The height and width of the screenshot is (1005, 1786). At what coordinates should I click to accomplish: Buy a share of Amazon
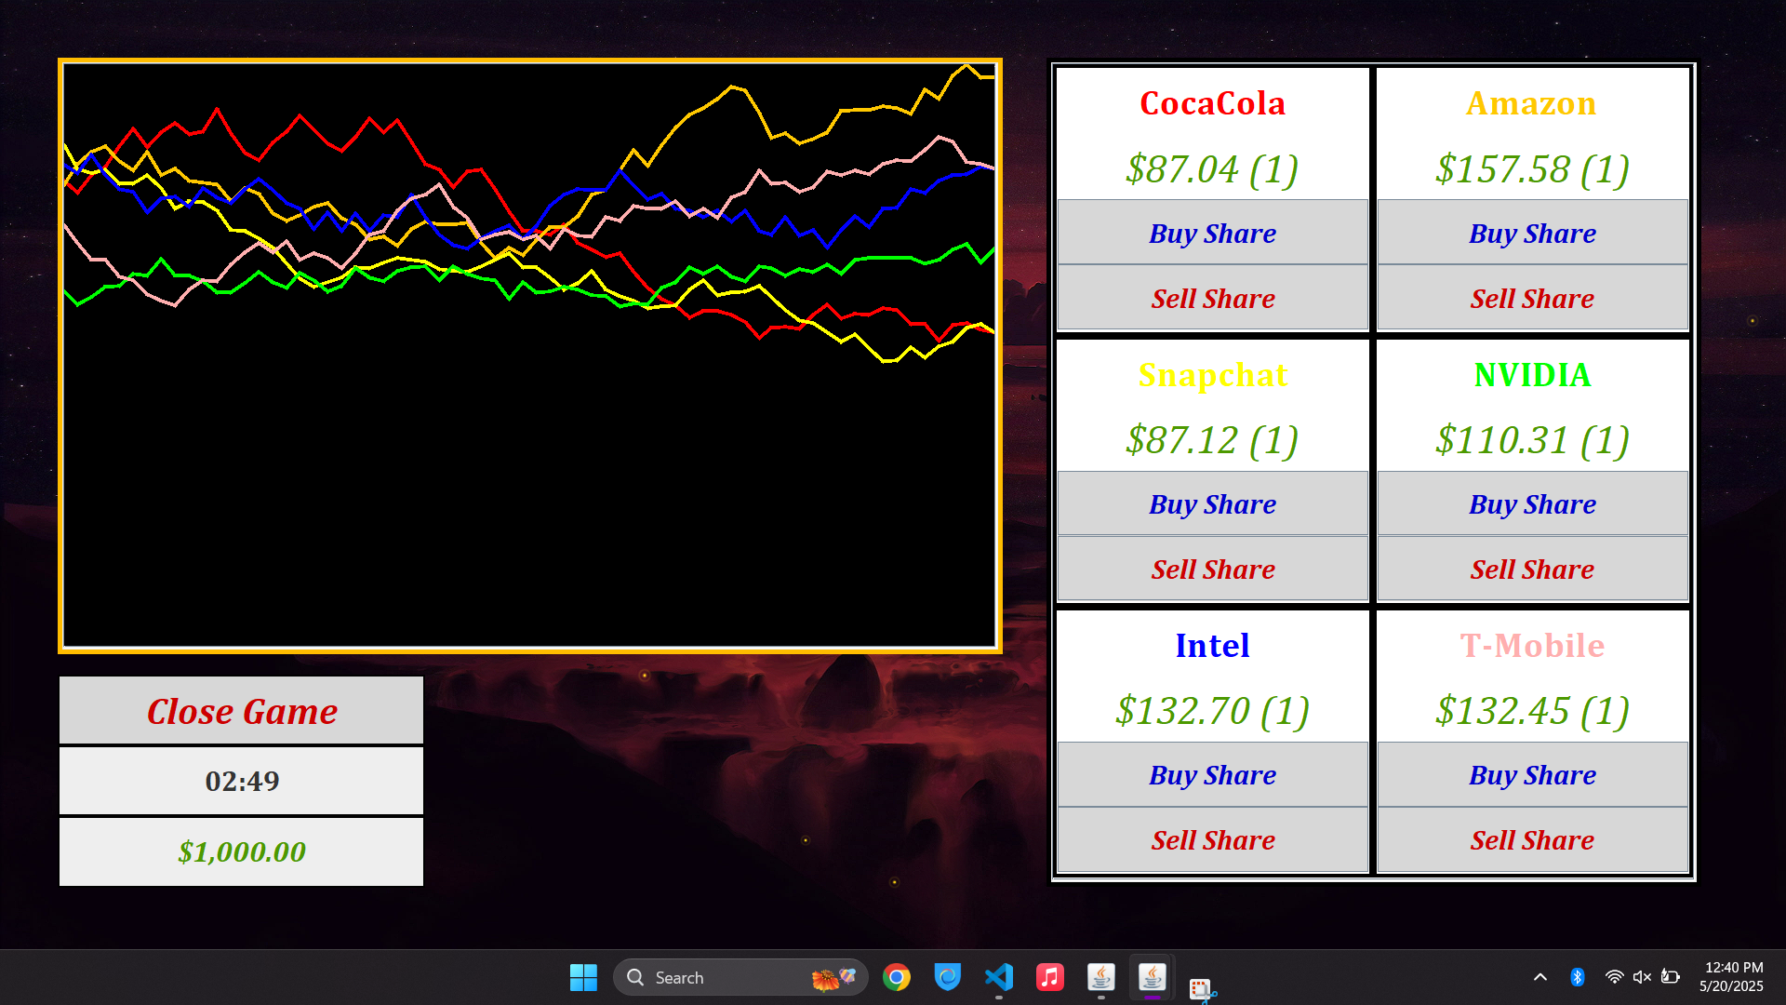click(1532, 233)
